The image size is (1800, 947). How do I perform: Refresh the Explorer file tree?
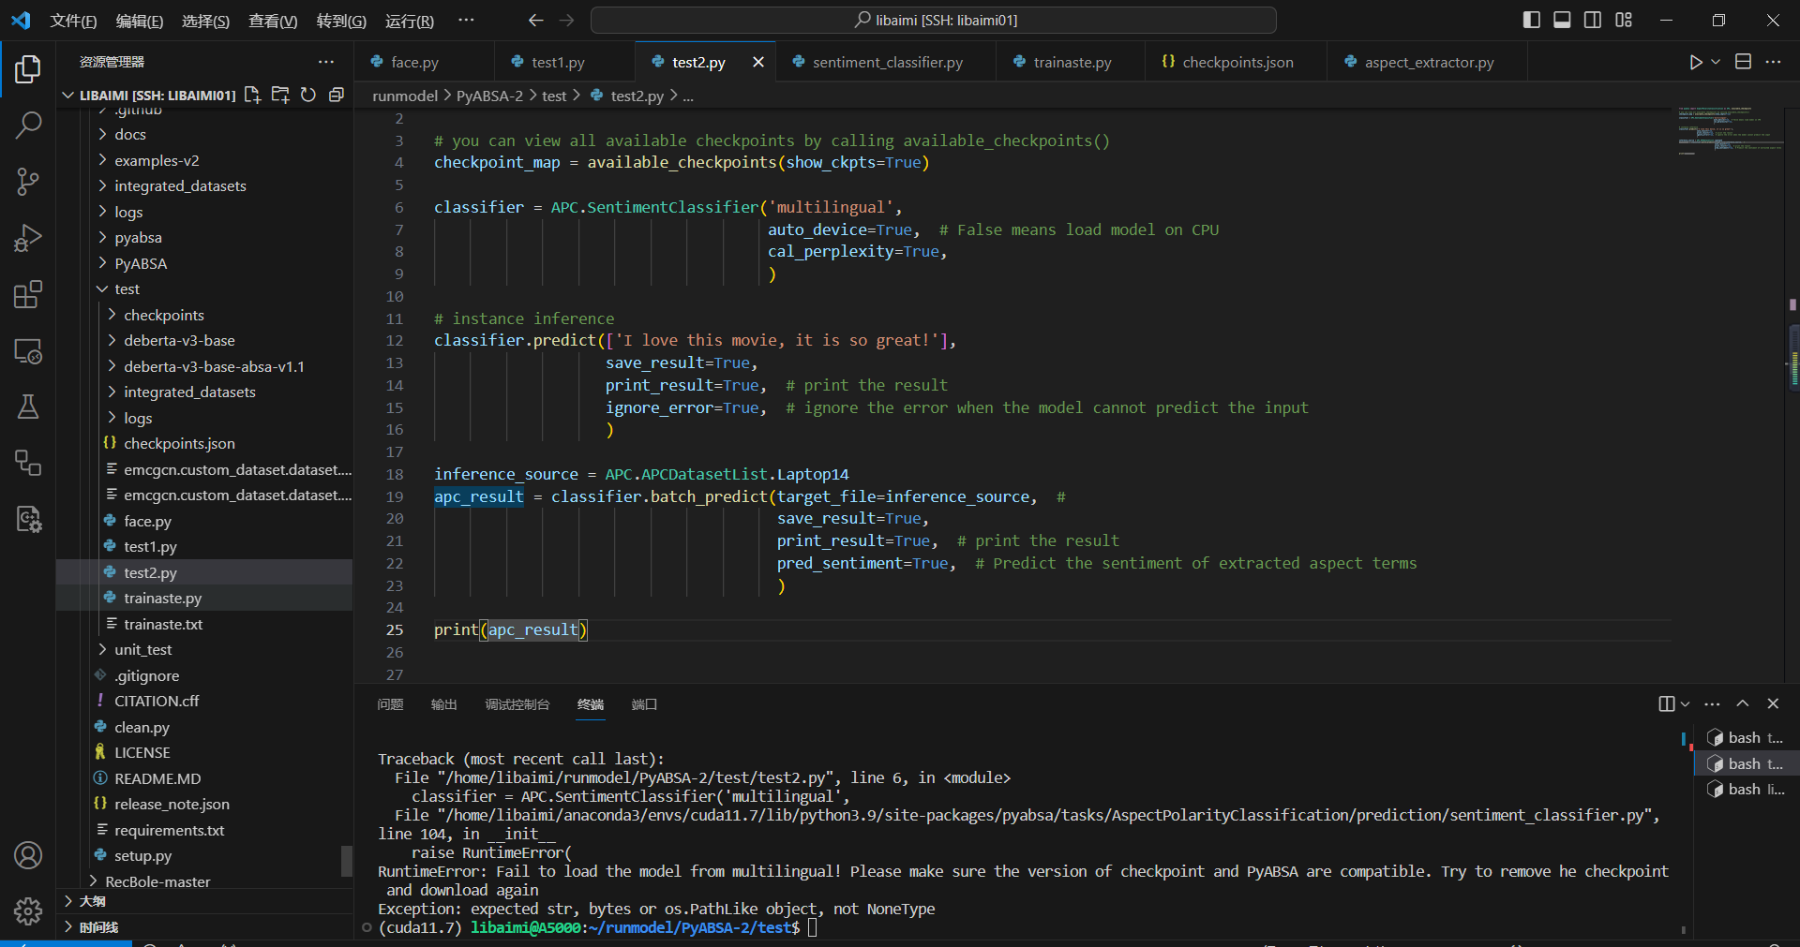pos(308,95)
